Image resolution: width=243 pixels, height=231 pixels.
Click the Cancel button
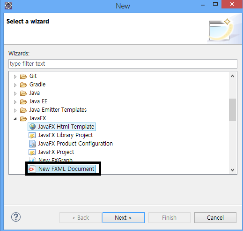point(215,217)
